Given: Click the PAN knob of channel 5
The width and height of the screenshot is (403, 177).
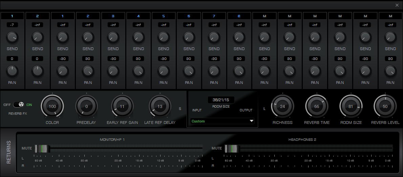Looking at the screenshot, I should 164,71.
